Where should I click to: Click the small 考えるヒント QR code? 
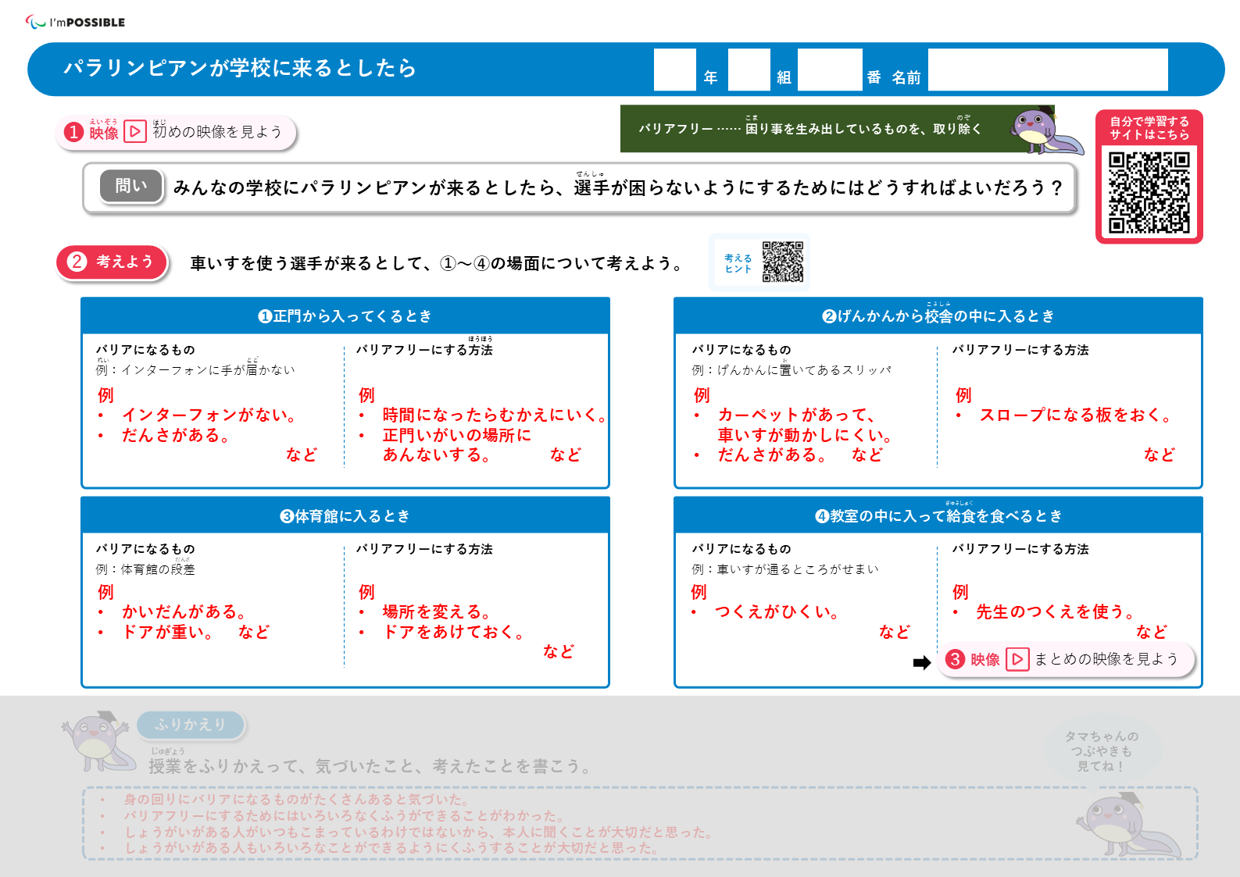[x=782, y=262]
